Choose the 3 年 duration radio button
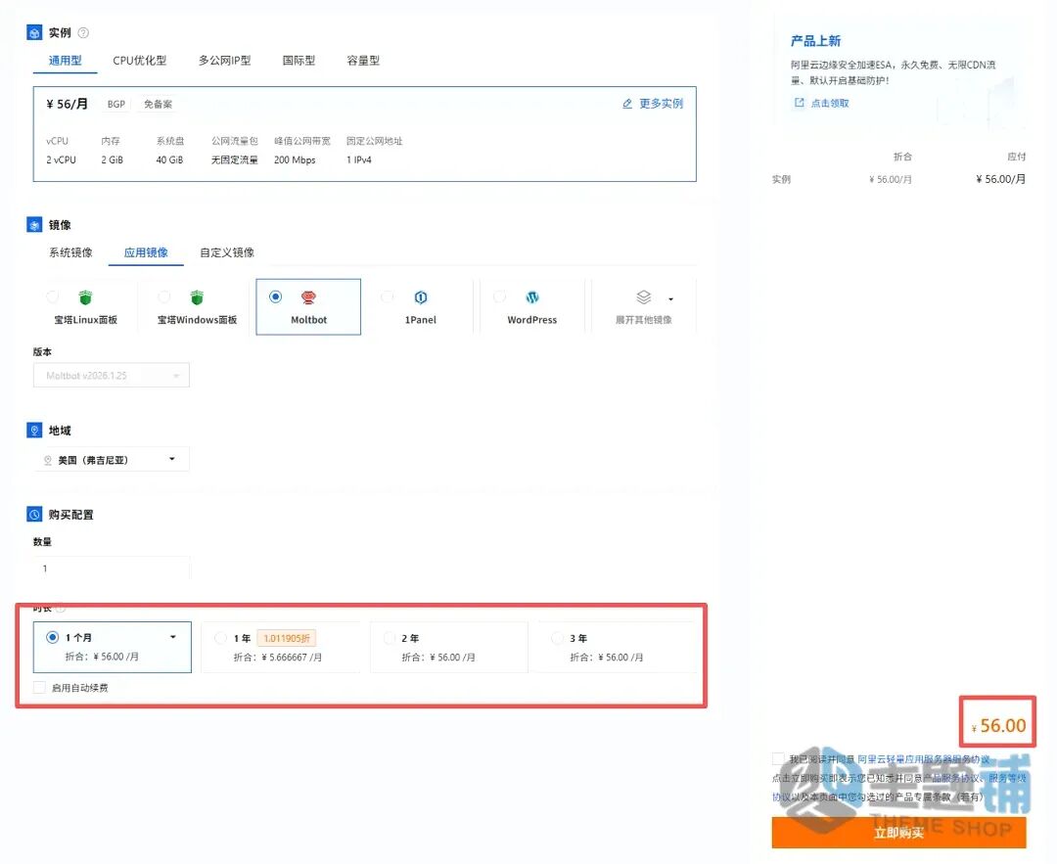Screen dimensions: 1057x864 point(557,638)
